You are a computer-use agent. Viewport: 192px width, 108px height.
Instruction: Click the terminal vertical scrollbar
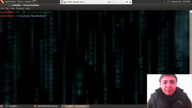pyautogui.click(x=191, y=42)
